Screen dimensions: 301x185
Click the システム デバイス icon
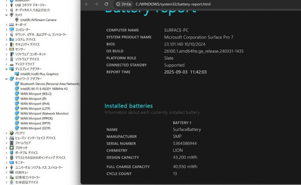click(11, 39)
